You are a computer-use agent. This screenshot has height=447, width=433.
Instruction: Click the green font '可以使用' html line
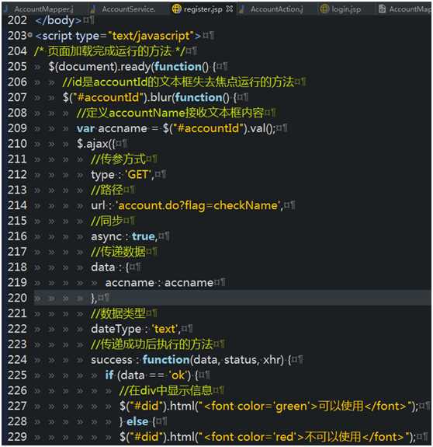pyautogui.click(x=268, y=406)
